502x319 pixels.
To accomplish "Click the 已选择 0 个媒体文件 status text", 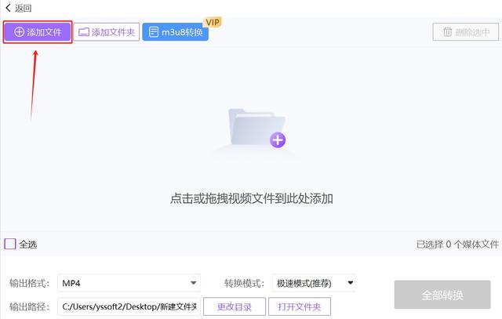I will pyautogui.click(x=457, y=245).
